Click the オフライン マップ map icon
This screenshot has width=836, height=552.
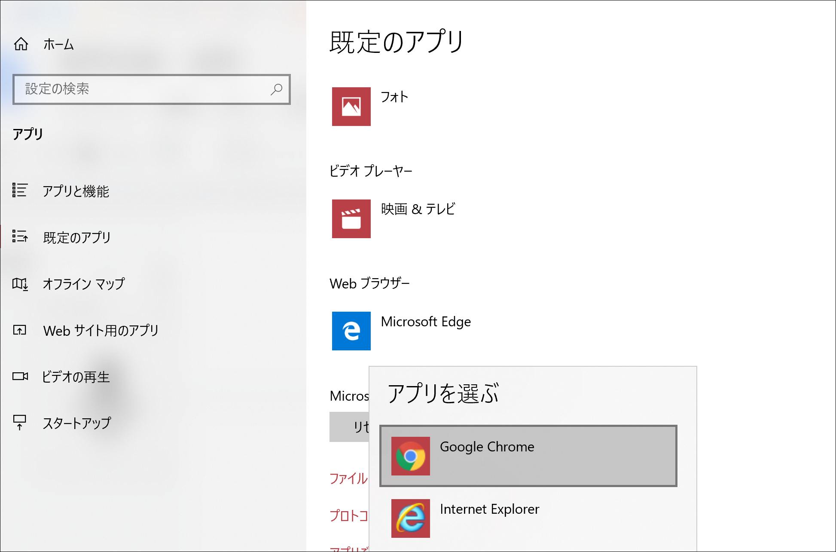click(20, 284)
